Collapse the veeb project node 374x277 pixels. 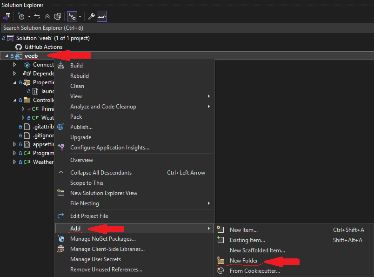[x=6, y=56]
